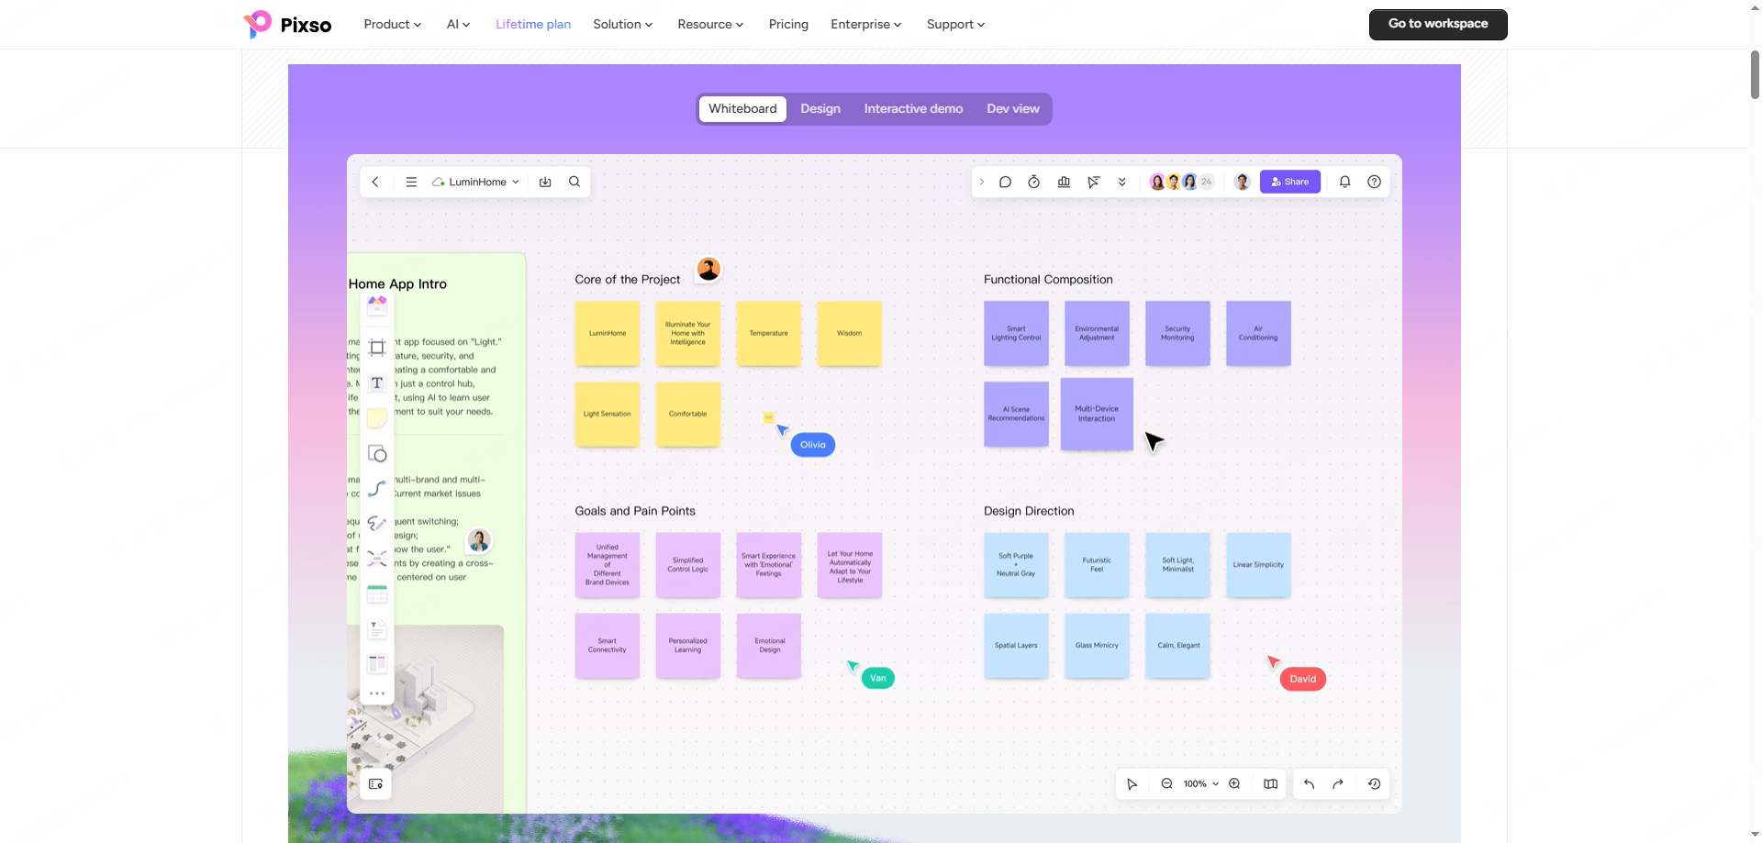Open the hamburger menu in whiteboard header
The width and height of the screenshot is (1762, 843).
(x=411, y=182)
